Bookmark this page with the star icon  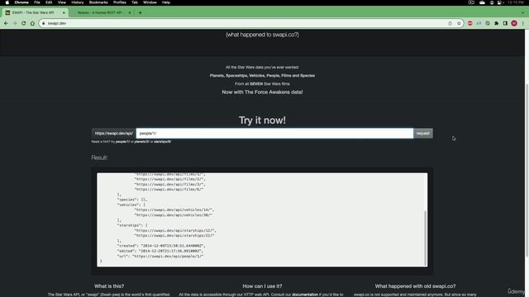pos(459,23)
